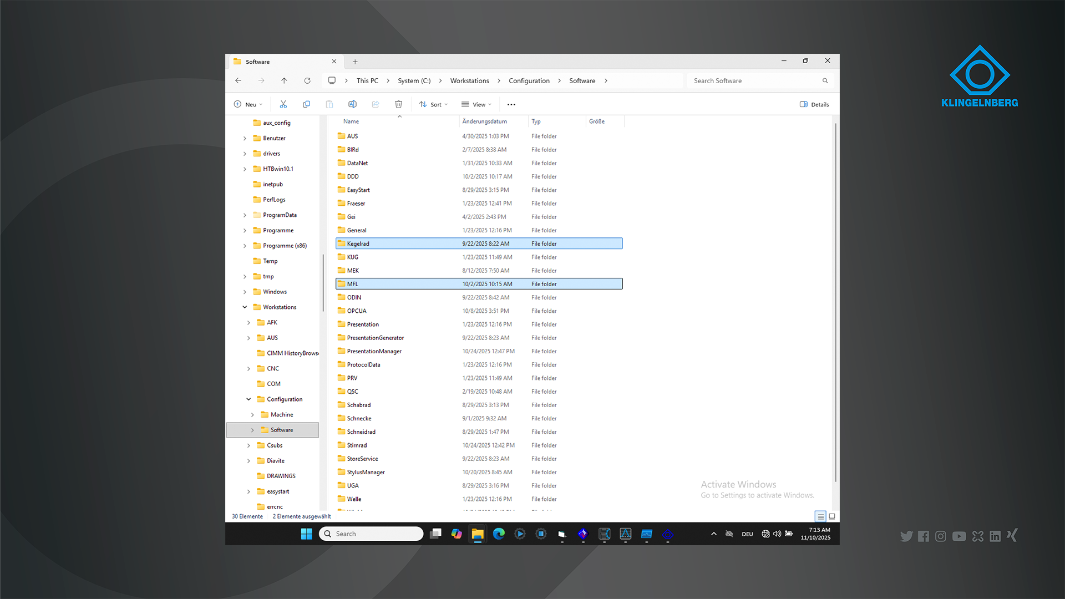This screenshot has height=599, width=1065.
Task: Expand the Windows tree node
Action: (x=245, y=292)
